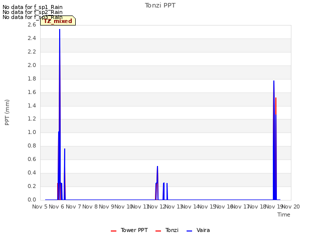The height and width of the screenshot is (240, 321).
Task: Click the 2.0 y-axis tick label
Action: point(32,65)
